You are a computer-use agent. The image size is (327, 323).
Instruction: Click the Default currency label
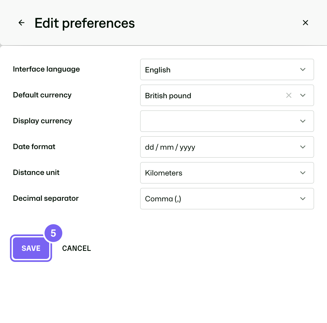42,95
